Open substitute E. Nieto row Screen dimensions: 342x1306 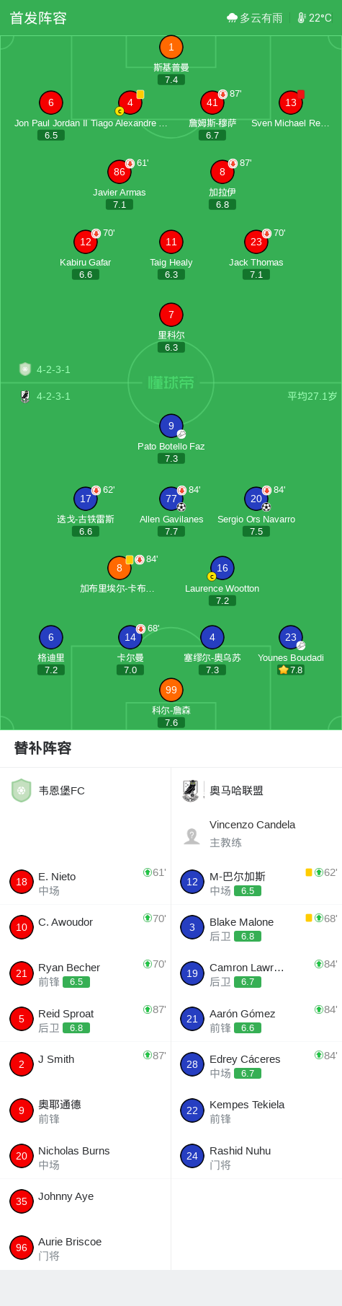(86, 882)
